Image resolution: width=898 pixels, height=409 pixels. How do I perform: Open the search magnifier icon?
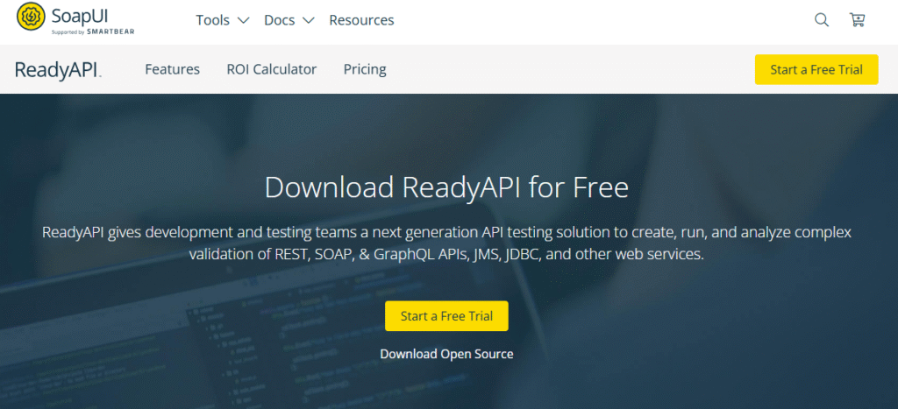click(x=822, y=20)
